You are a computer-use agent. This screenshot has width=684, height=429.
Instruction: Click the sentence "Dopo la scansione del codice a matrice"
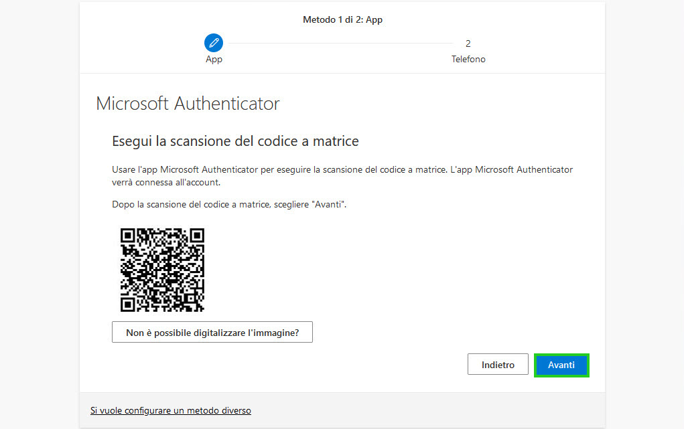click(229, 204)
